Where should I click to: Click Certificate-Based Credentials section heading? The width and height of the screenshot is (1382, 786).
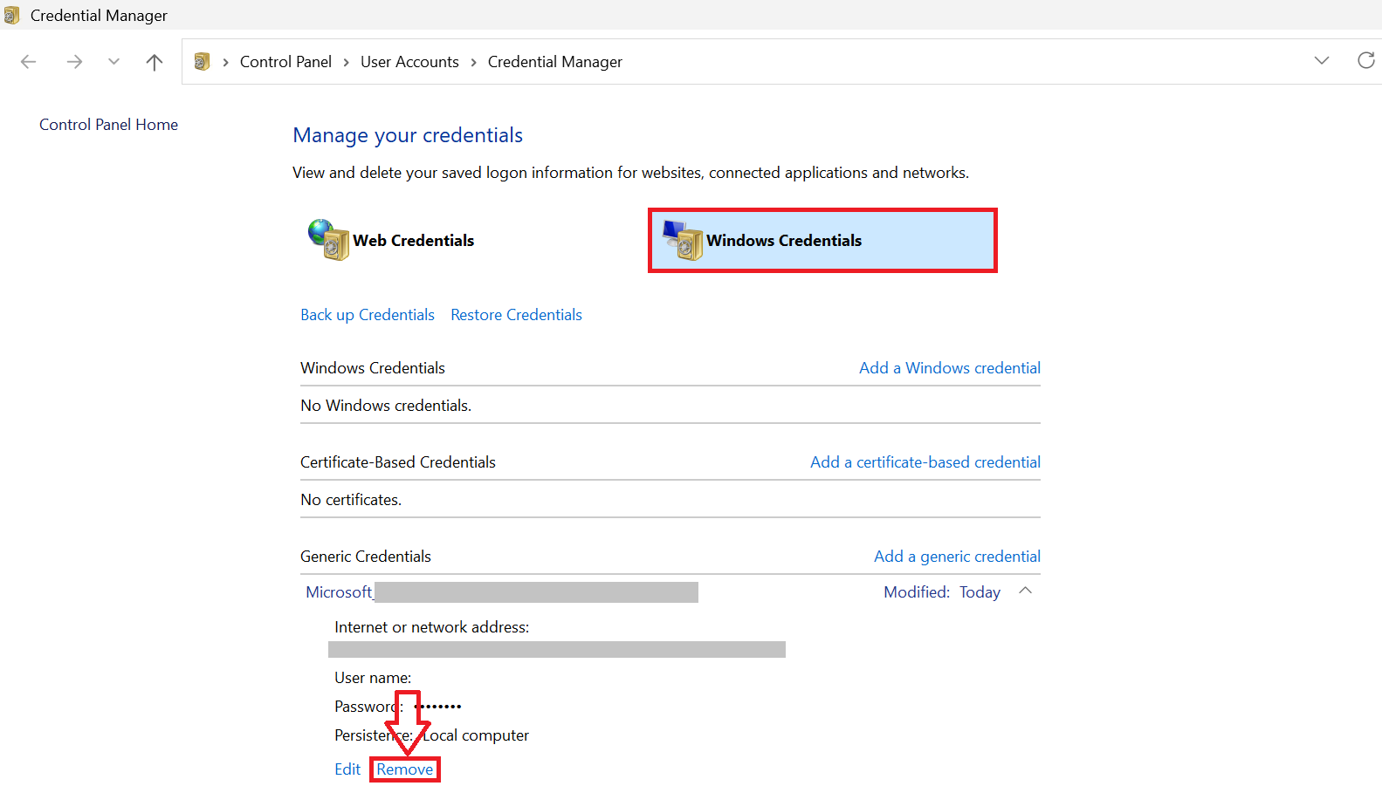pyautogui.click(x=398, y=462)
